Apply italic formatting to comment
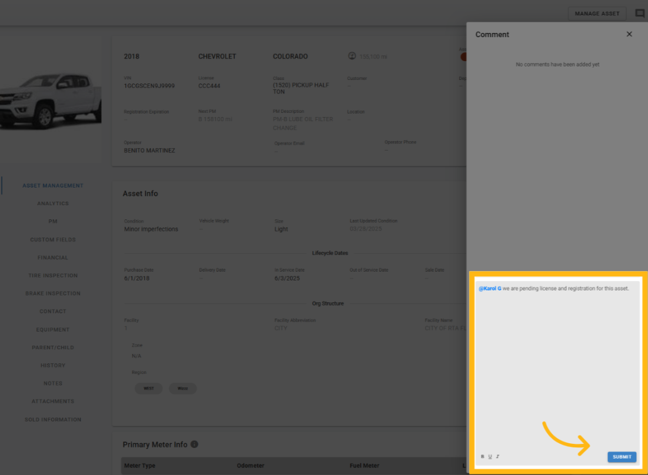Image resolution: width=648 pixels, height=475 pixels. (x=497, y=457)
